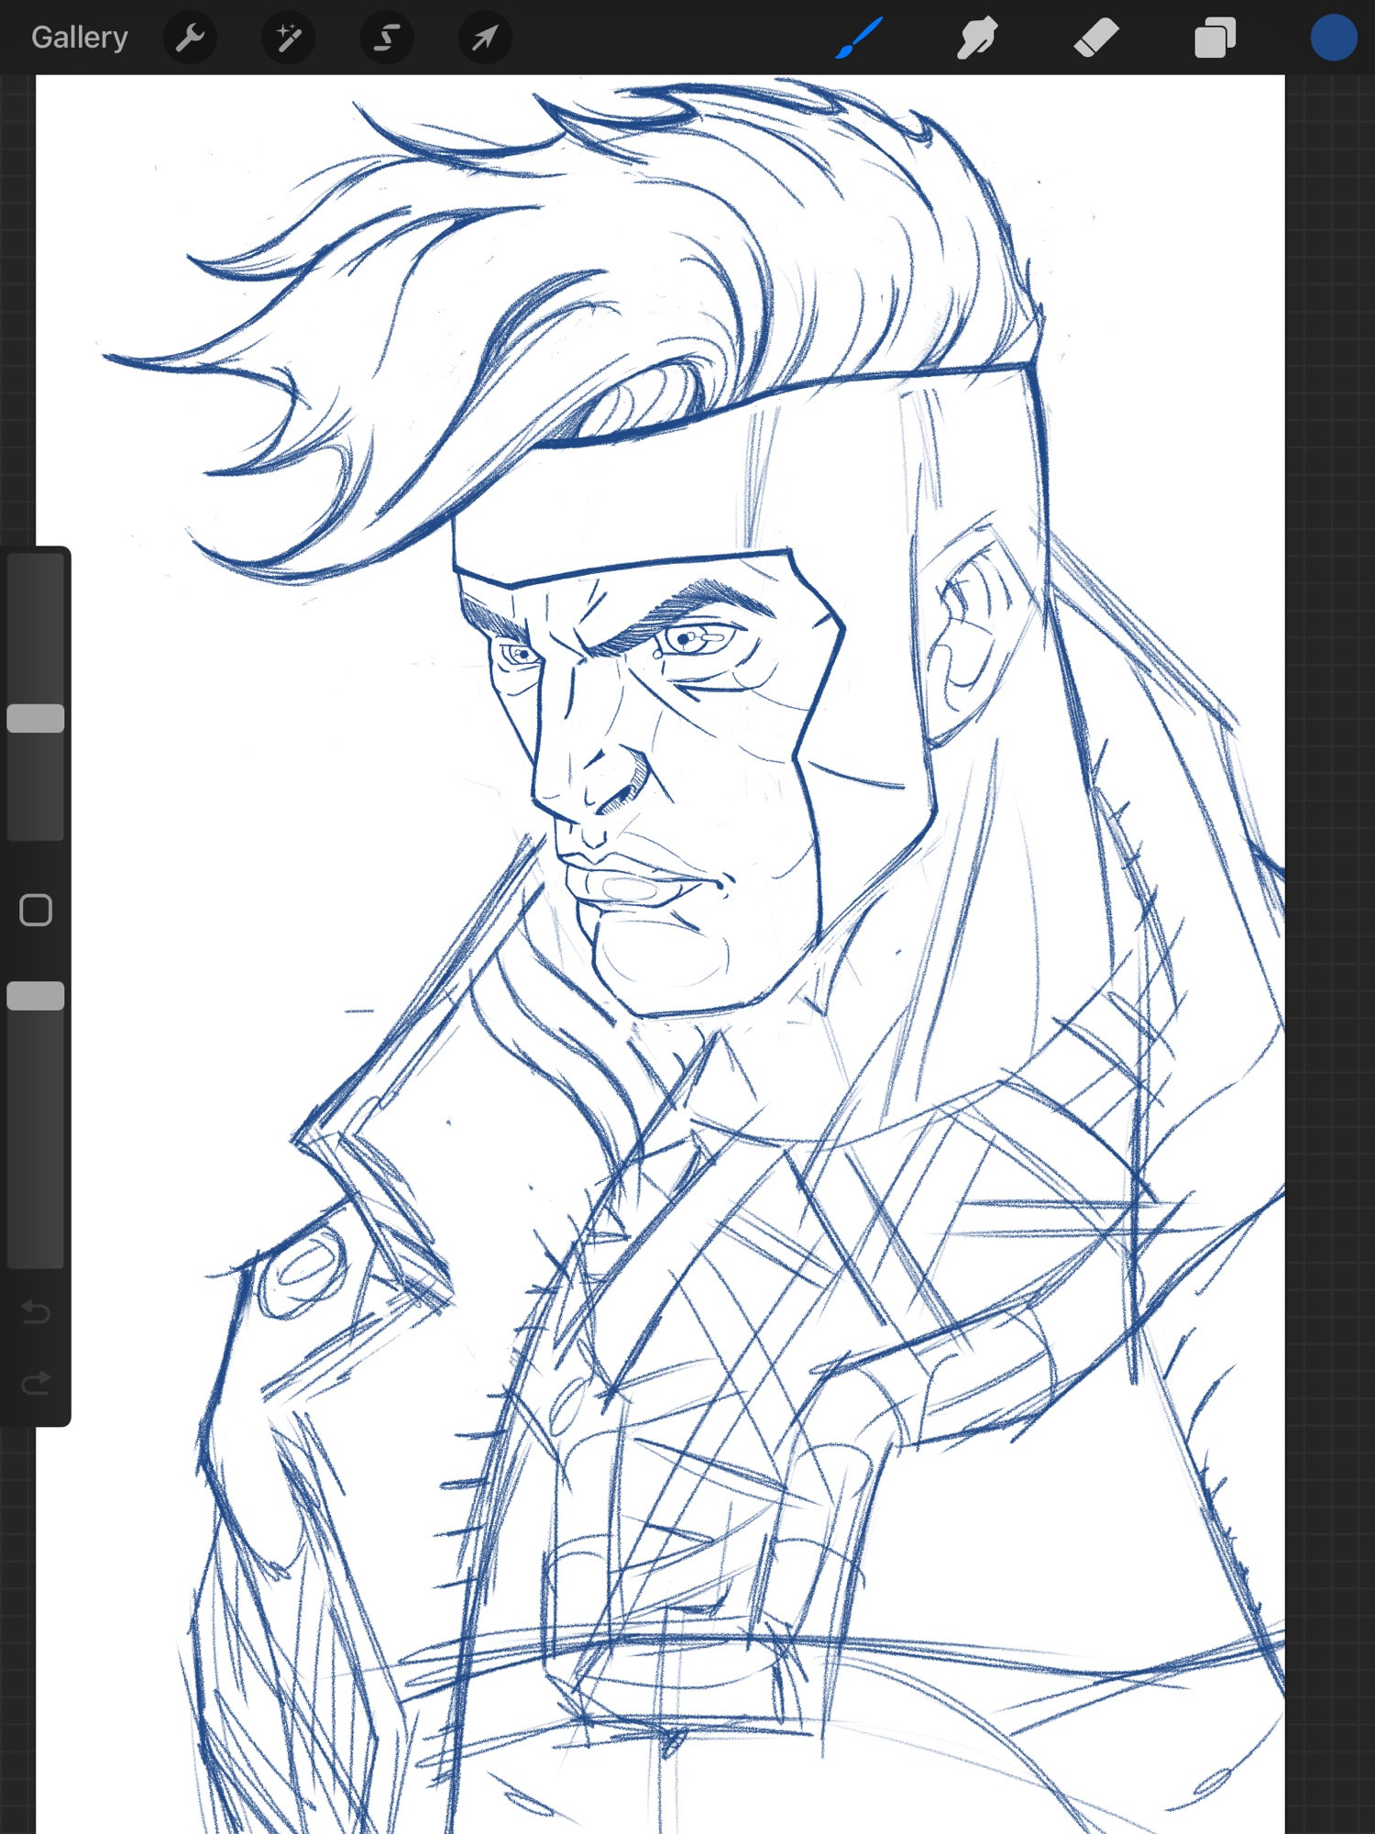Image resolution: width=1375 pixels, height=1834 pixels.
Task: Redo the last undone stroke
Action: pos(36,1383)
